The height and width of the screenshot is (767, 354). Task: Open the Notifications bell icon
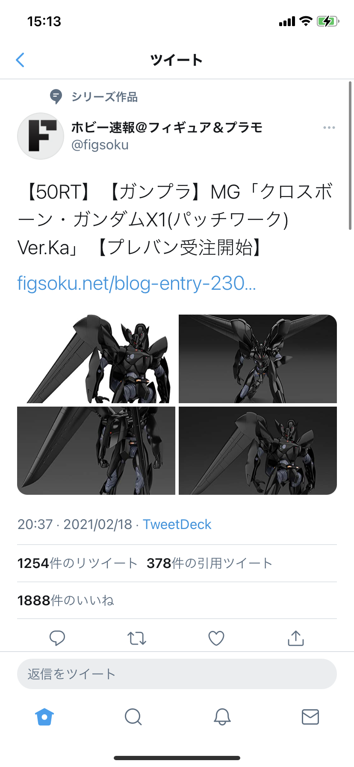pos(222,716)
